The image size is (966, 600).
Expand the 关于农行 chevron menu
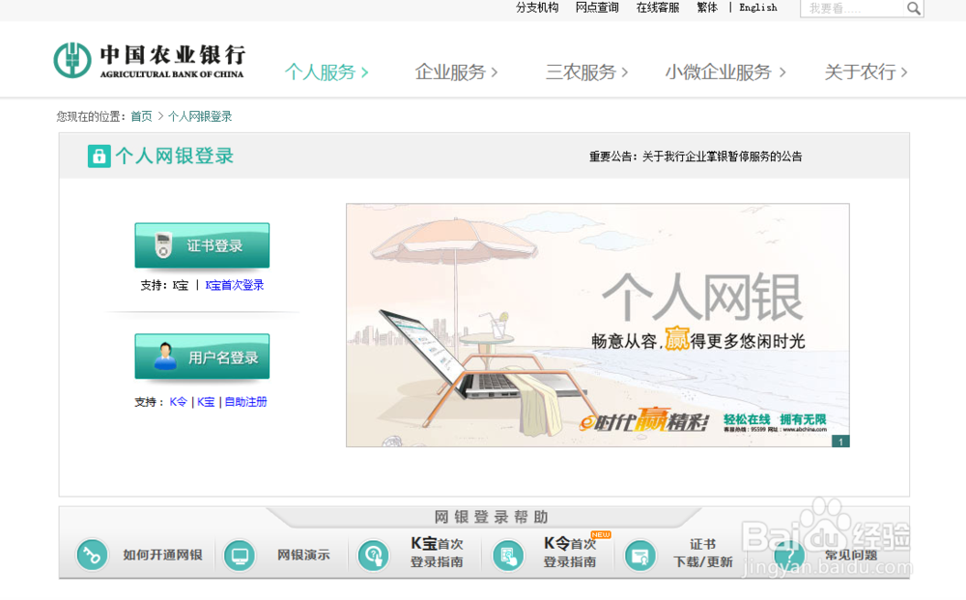pos(904,71)
